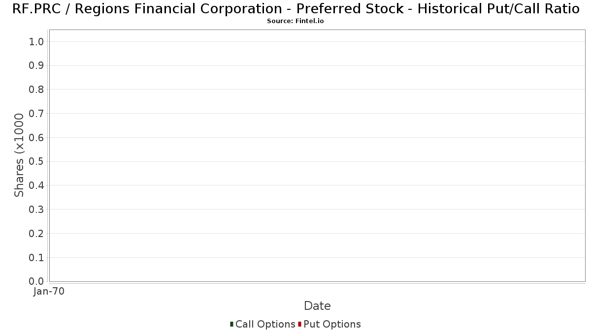Select the 1.0 y-axis tick label
The image size is (591, 332).
[37, 42]
